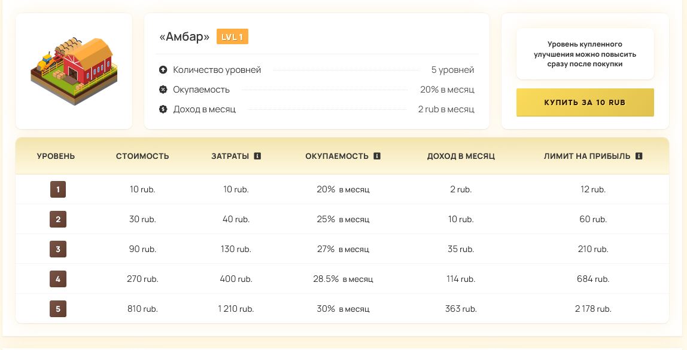Click the percent icon beside Окупаемость

point(163,90)
